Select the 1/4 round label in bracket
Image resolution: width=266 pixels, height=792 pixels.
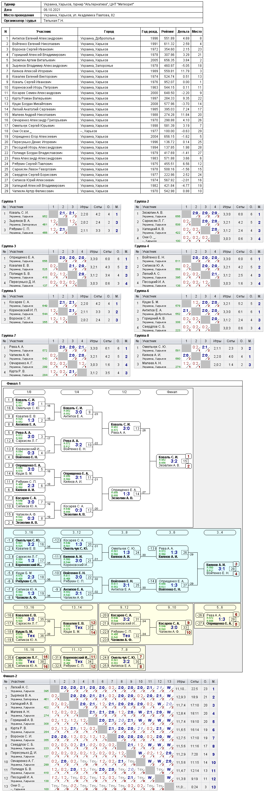[77, 392]
